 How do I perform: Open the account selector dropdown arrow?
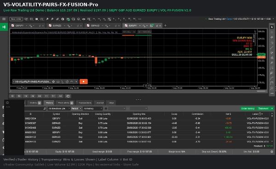coord(273,19)
